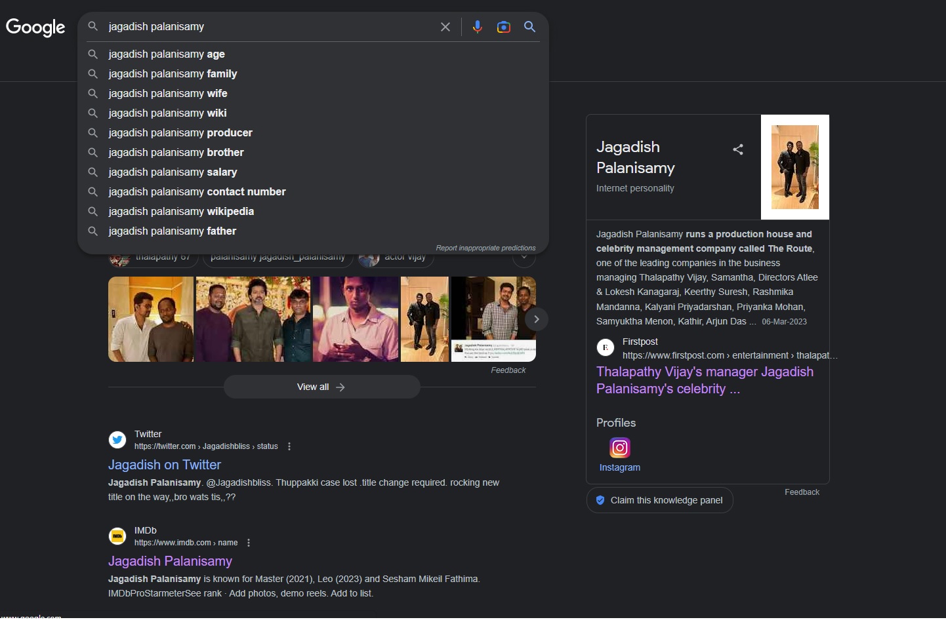Click magnifier icon beside 'father' suggestion
This screenshot has width=946, height=624.
93,231
